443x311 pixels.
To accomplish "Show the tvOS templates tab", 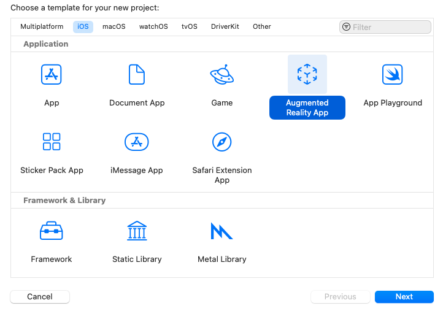I will 190,27.
